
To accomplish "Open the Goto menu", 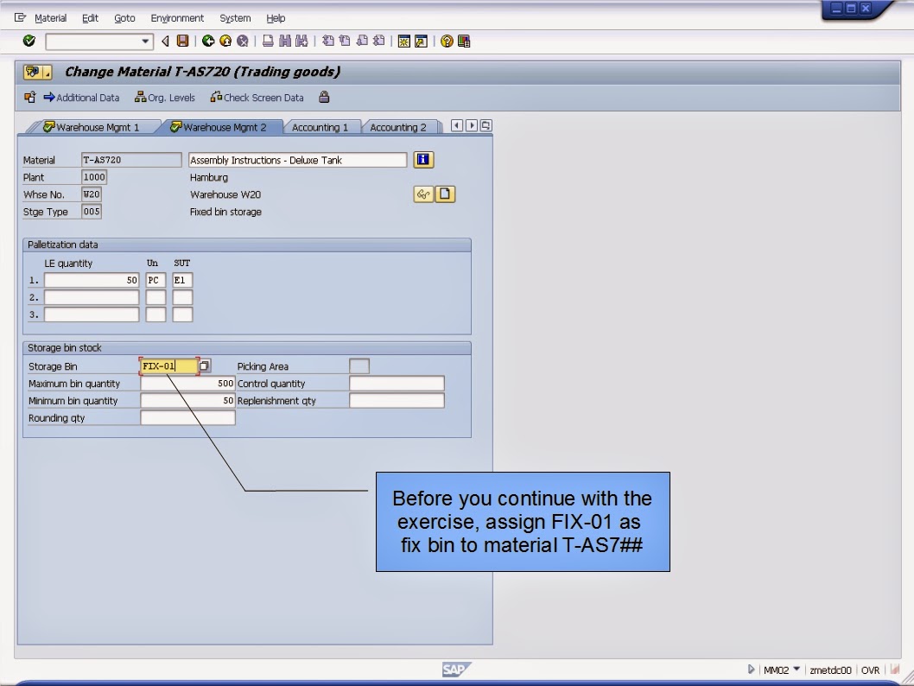I will pos(124,18).
